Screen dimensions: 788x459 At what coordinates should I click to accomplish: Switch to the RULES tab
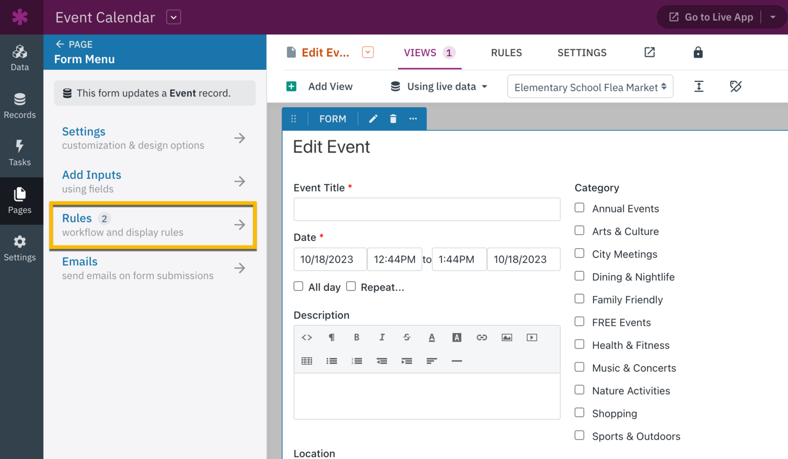click(x=506, y=52)
